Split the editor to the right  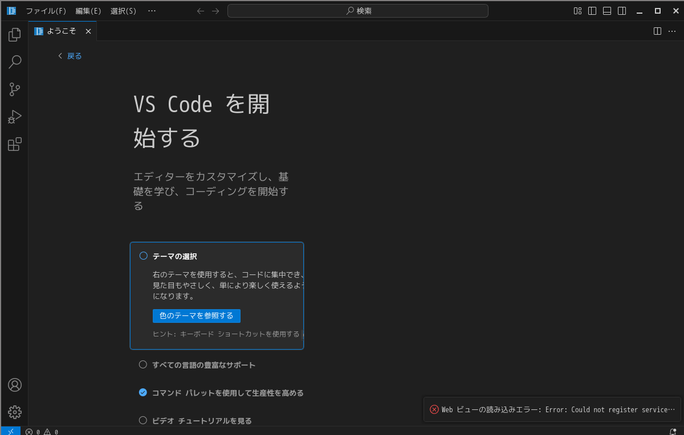[657, 31]
